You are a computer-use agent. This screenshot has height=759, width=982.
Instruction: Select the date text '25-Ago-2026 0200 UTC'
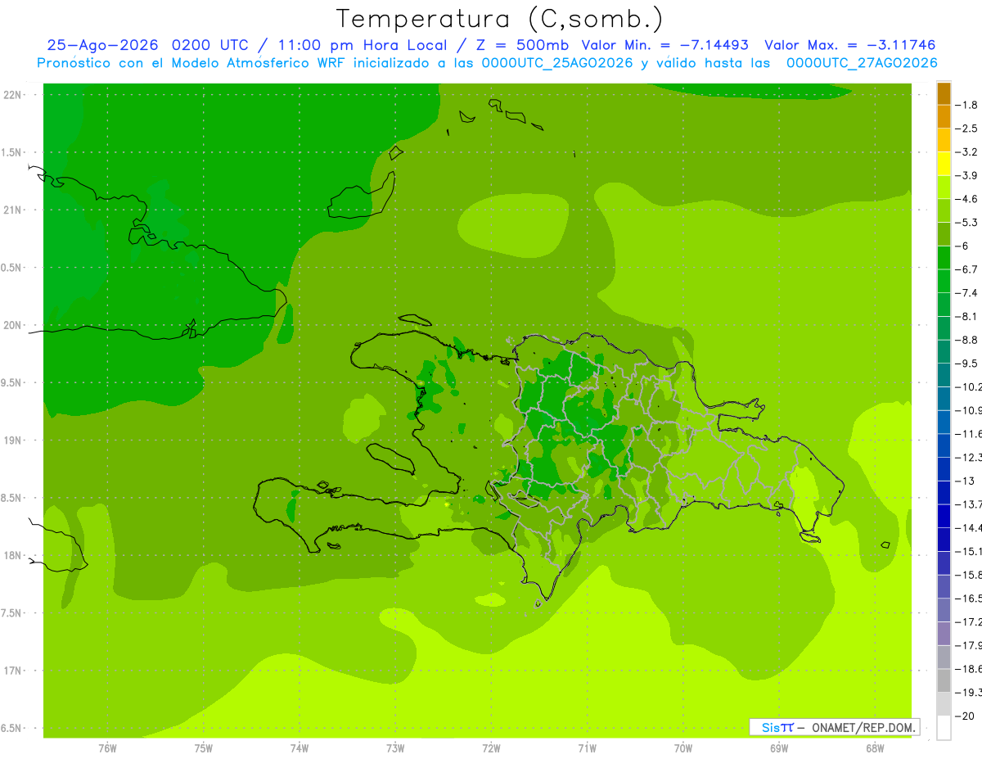[149, 45]
